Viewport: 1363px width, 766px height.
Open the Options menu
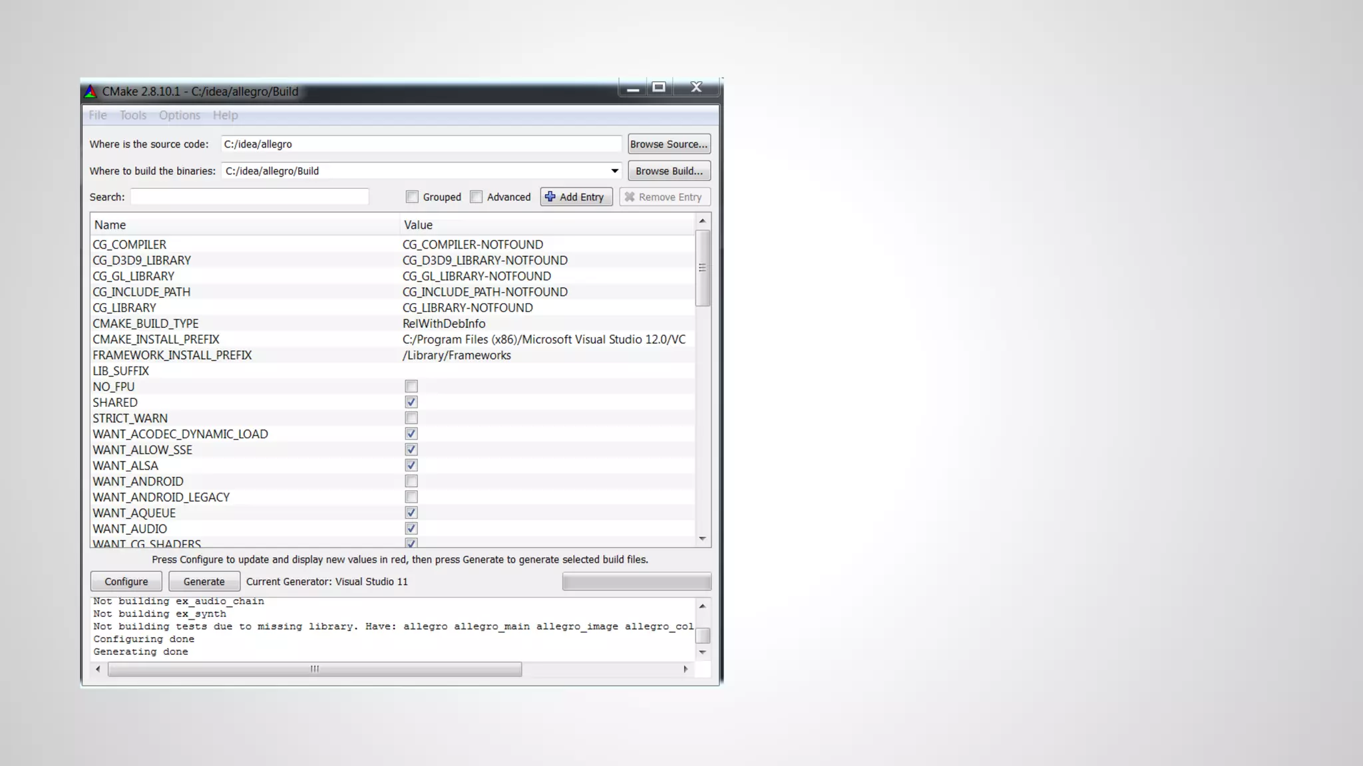click(x=179, y=115)
